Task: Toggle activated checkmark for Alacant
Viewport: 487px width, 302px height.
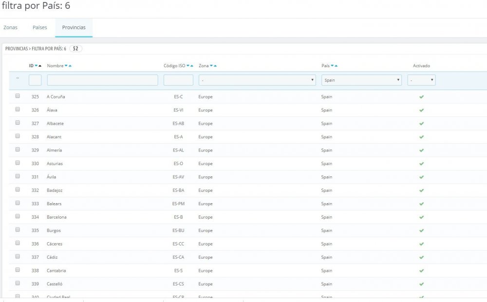Action: click(421, 137)
